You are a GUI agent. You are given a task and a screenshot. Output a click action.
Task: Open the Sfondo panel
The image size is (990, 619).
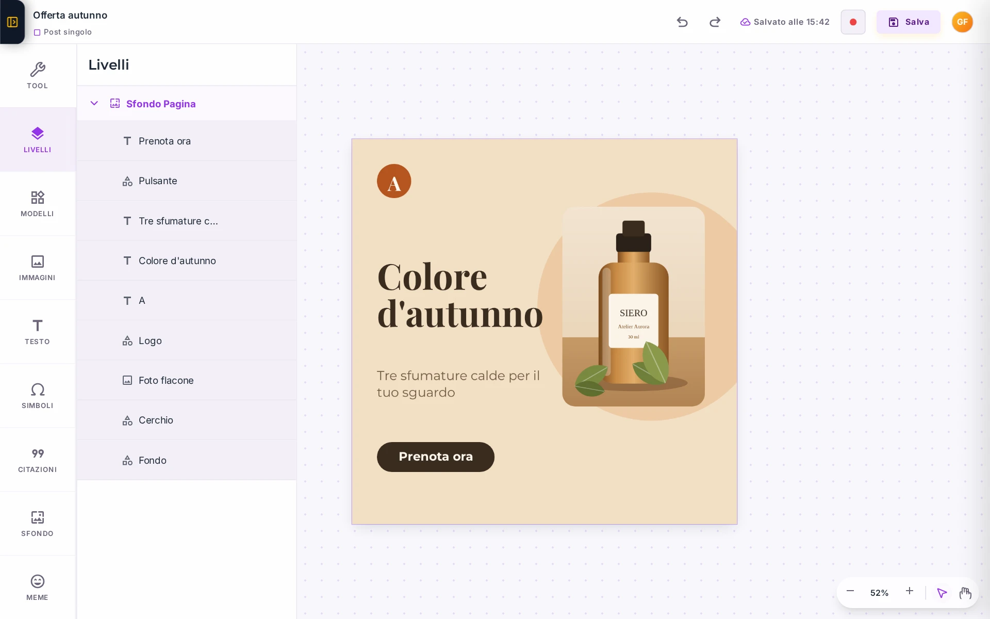point(37,524)
